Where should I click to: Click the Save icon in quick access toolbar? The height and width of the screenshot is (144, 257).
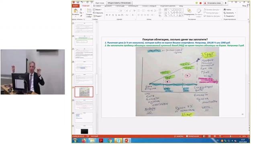click(x=78, y=2)
